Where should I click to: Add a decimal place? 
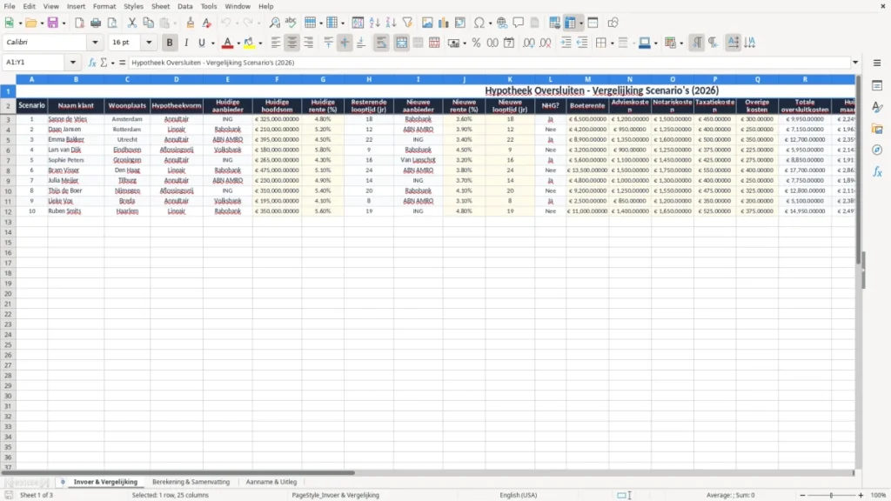(x=528, y=43)
